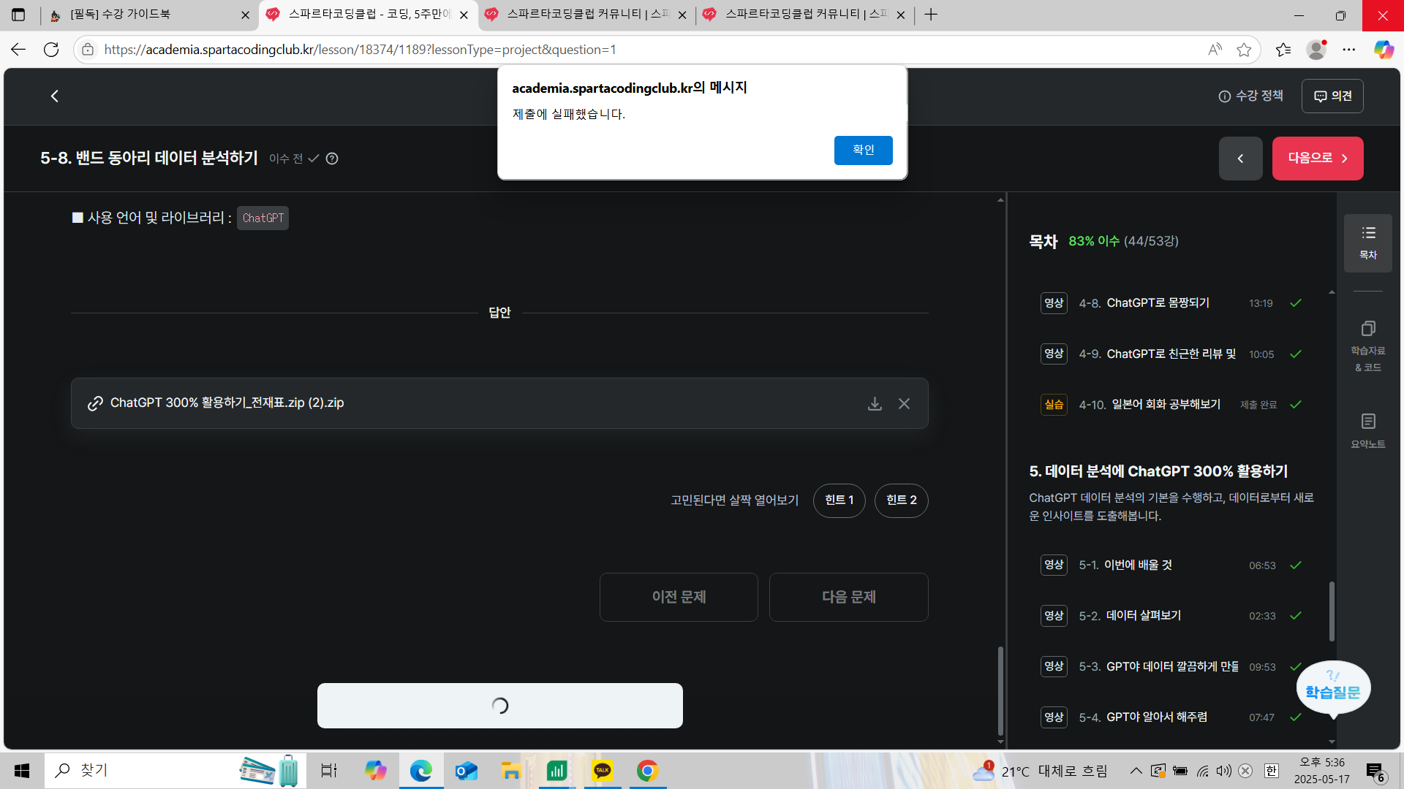Open a new browser tab
Screen dimensions: 1404x789
click(x=931, y=15)
